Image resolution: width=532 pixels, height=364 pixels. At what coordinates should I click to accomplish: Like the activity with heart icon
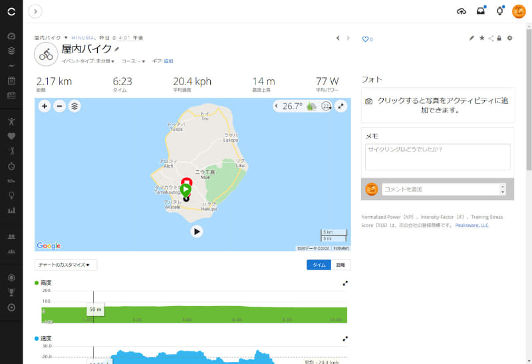tap(365, 39)
